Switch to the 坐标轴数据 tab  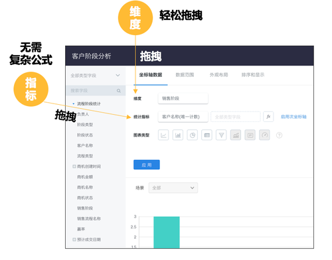151,75
